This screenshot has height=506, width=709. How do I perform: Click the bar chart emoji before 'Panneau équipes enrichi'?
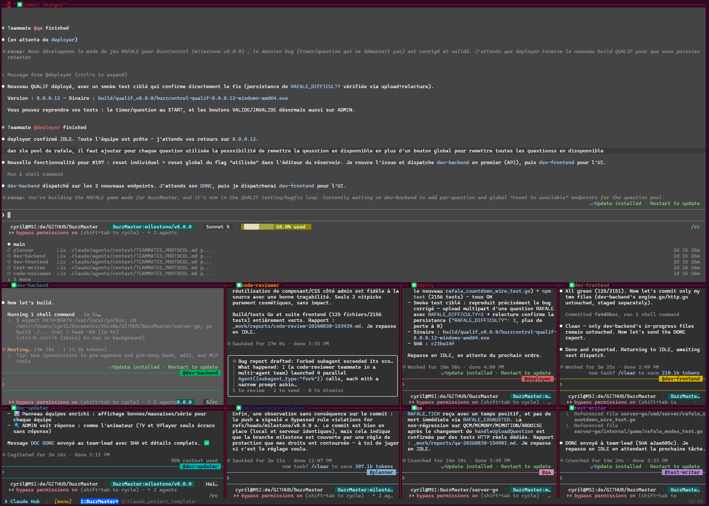click(x=17, y=414)
